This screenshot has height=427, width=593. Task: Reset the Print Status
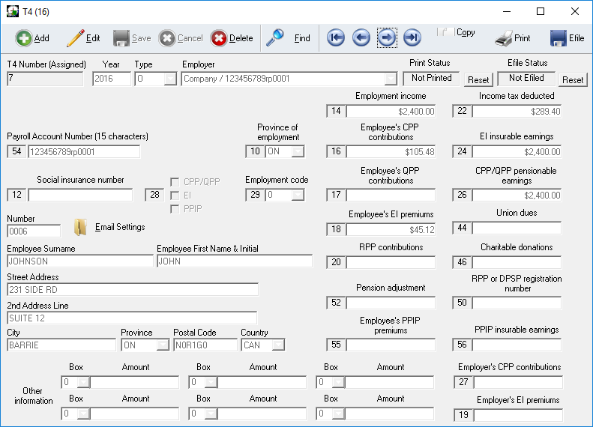(478, 79)
